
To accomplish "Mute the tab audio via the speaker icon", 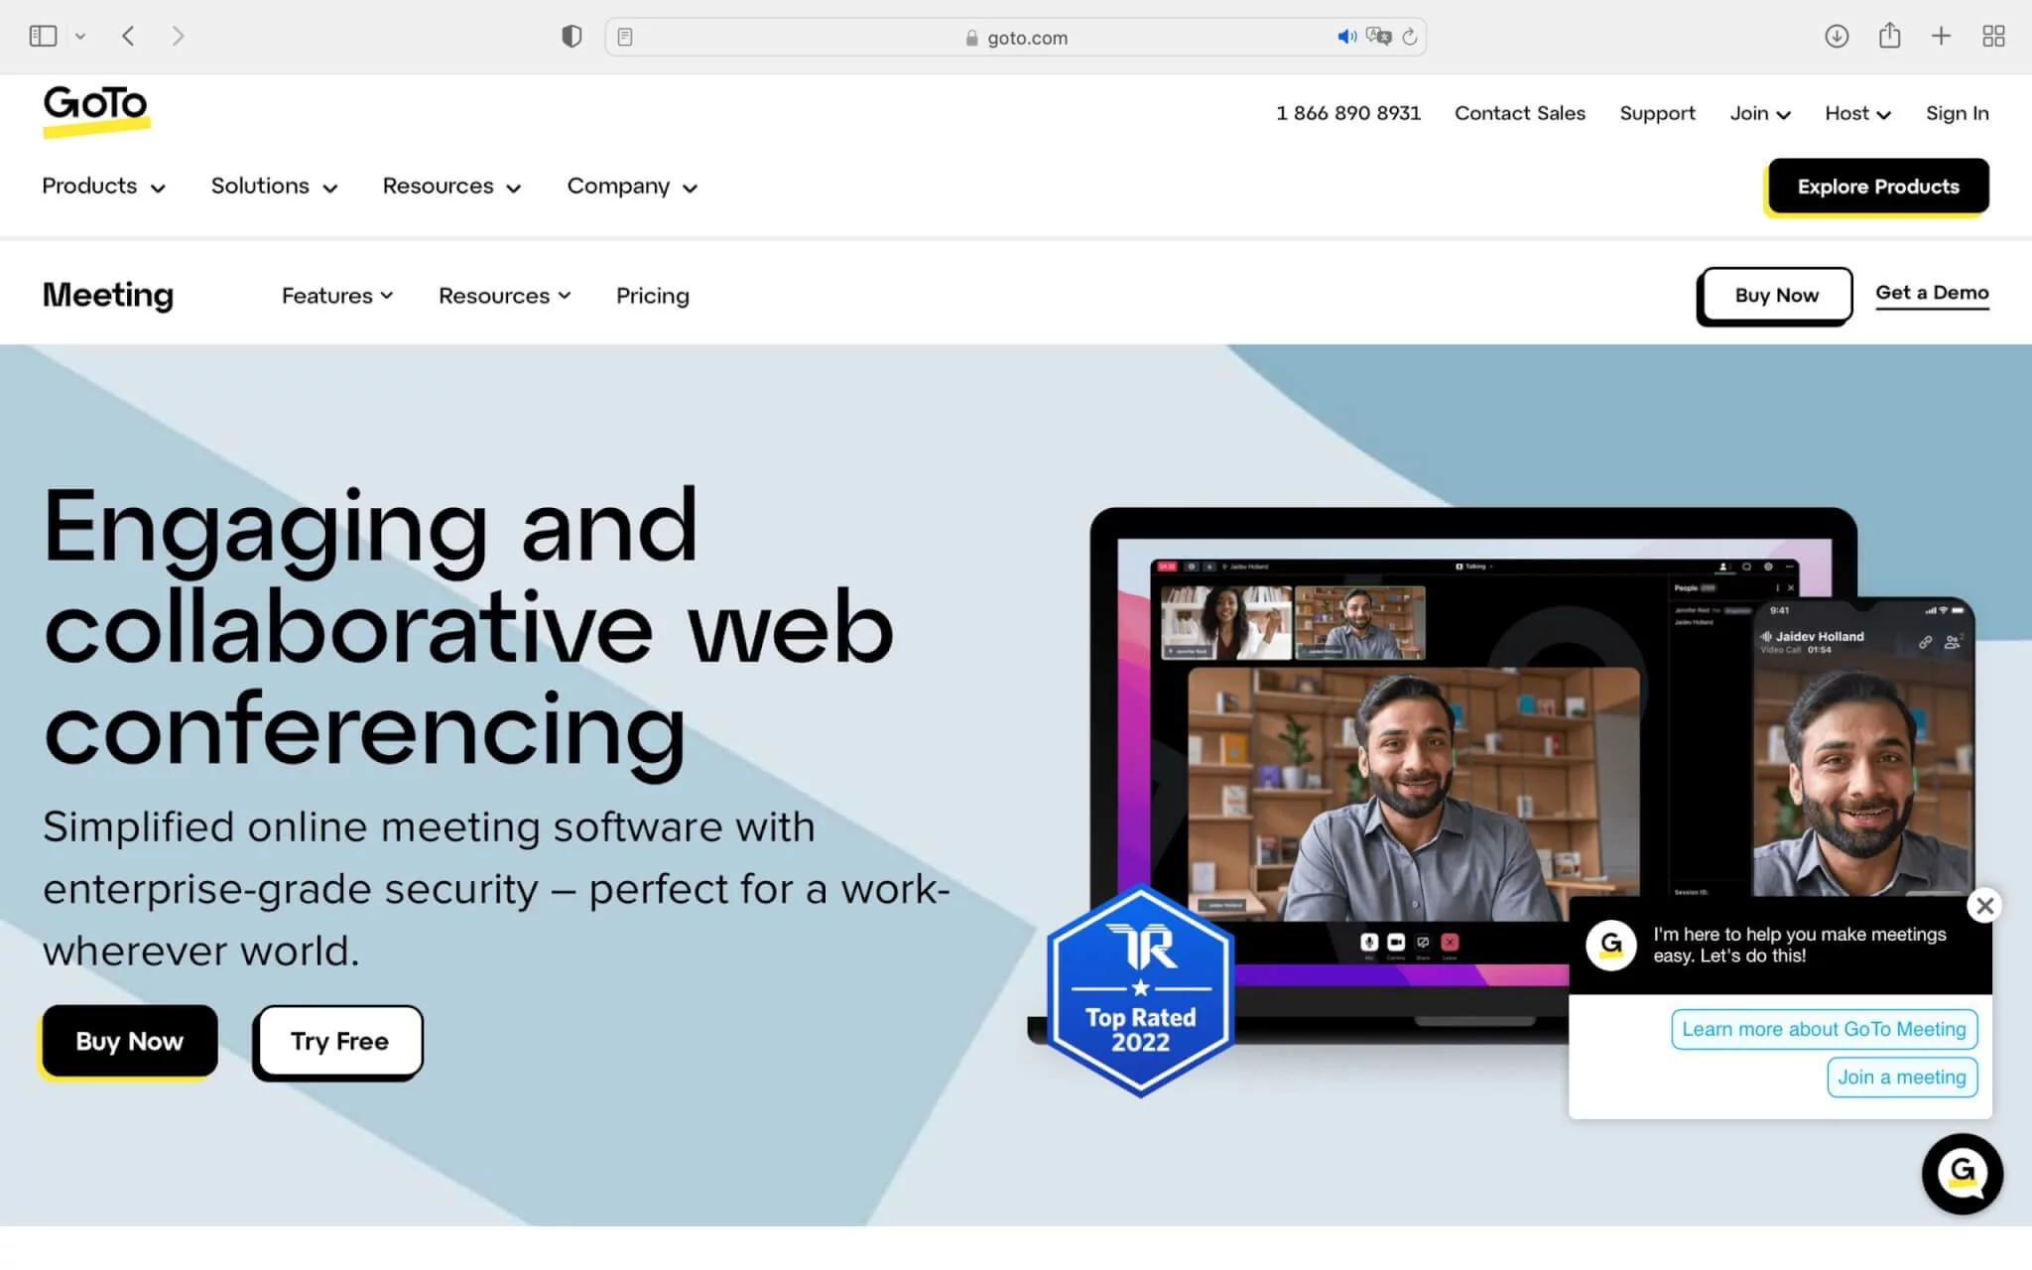I will coord(1346,37).
